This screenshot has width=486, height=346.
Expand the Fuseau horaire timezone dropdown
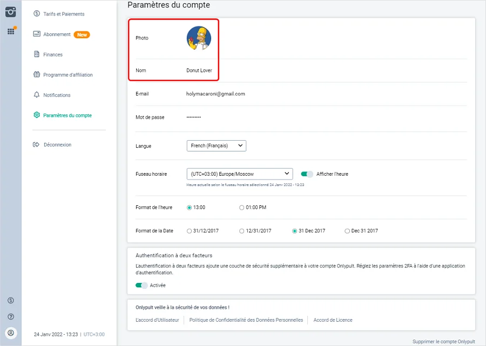239,174
